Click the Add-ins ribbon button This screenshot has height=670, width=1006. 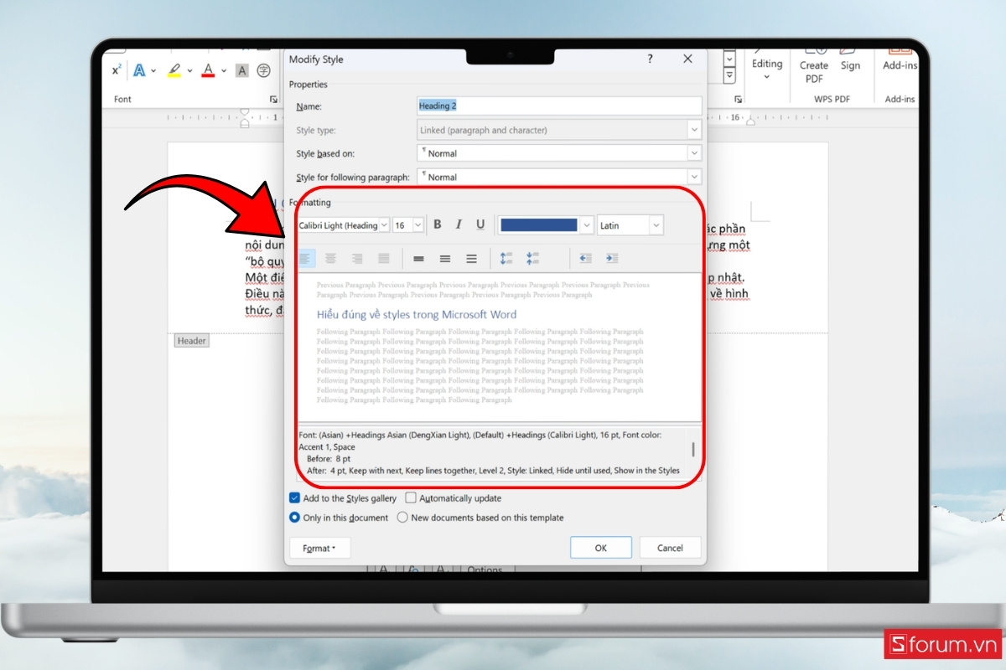(x=900, y=65)
